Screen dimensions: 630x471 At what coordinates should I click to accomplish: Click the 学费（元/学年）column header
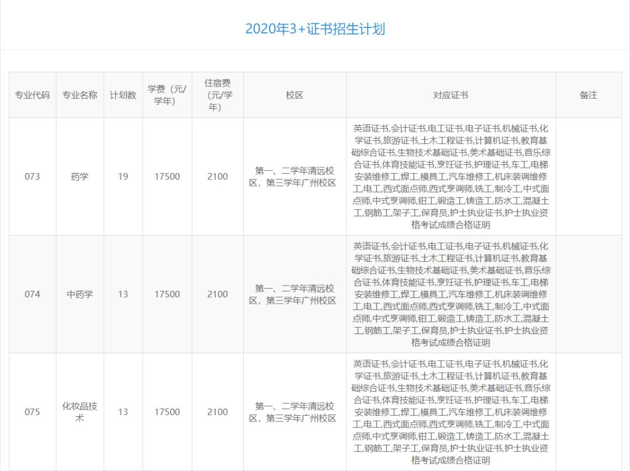pyautogui.click(x=167, y=93)
